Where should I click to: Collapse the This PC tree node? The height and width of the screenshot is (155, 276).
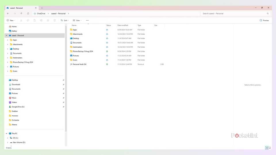click(x=7, y=133)
